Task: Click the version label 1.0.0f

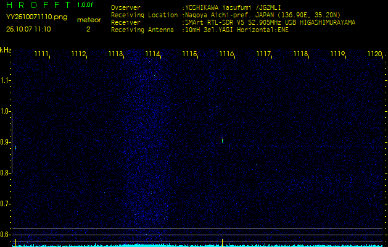Action: (x=85, y=5)
